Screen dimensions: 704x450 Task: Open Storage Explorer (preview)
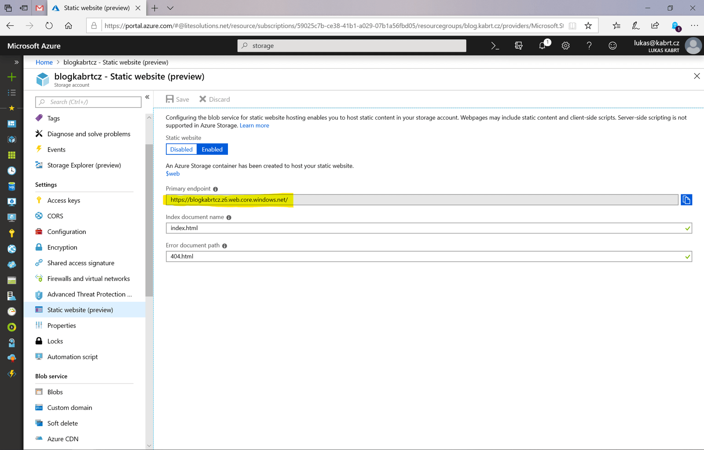click(x=84, y=165)
